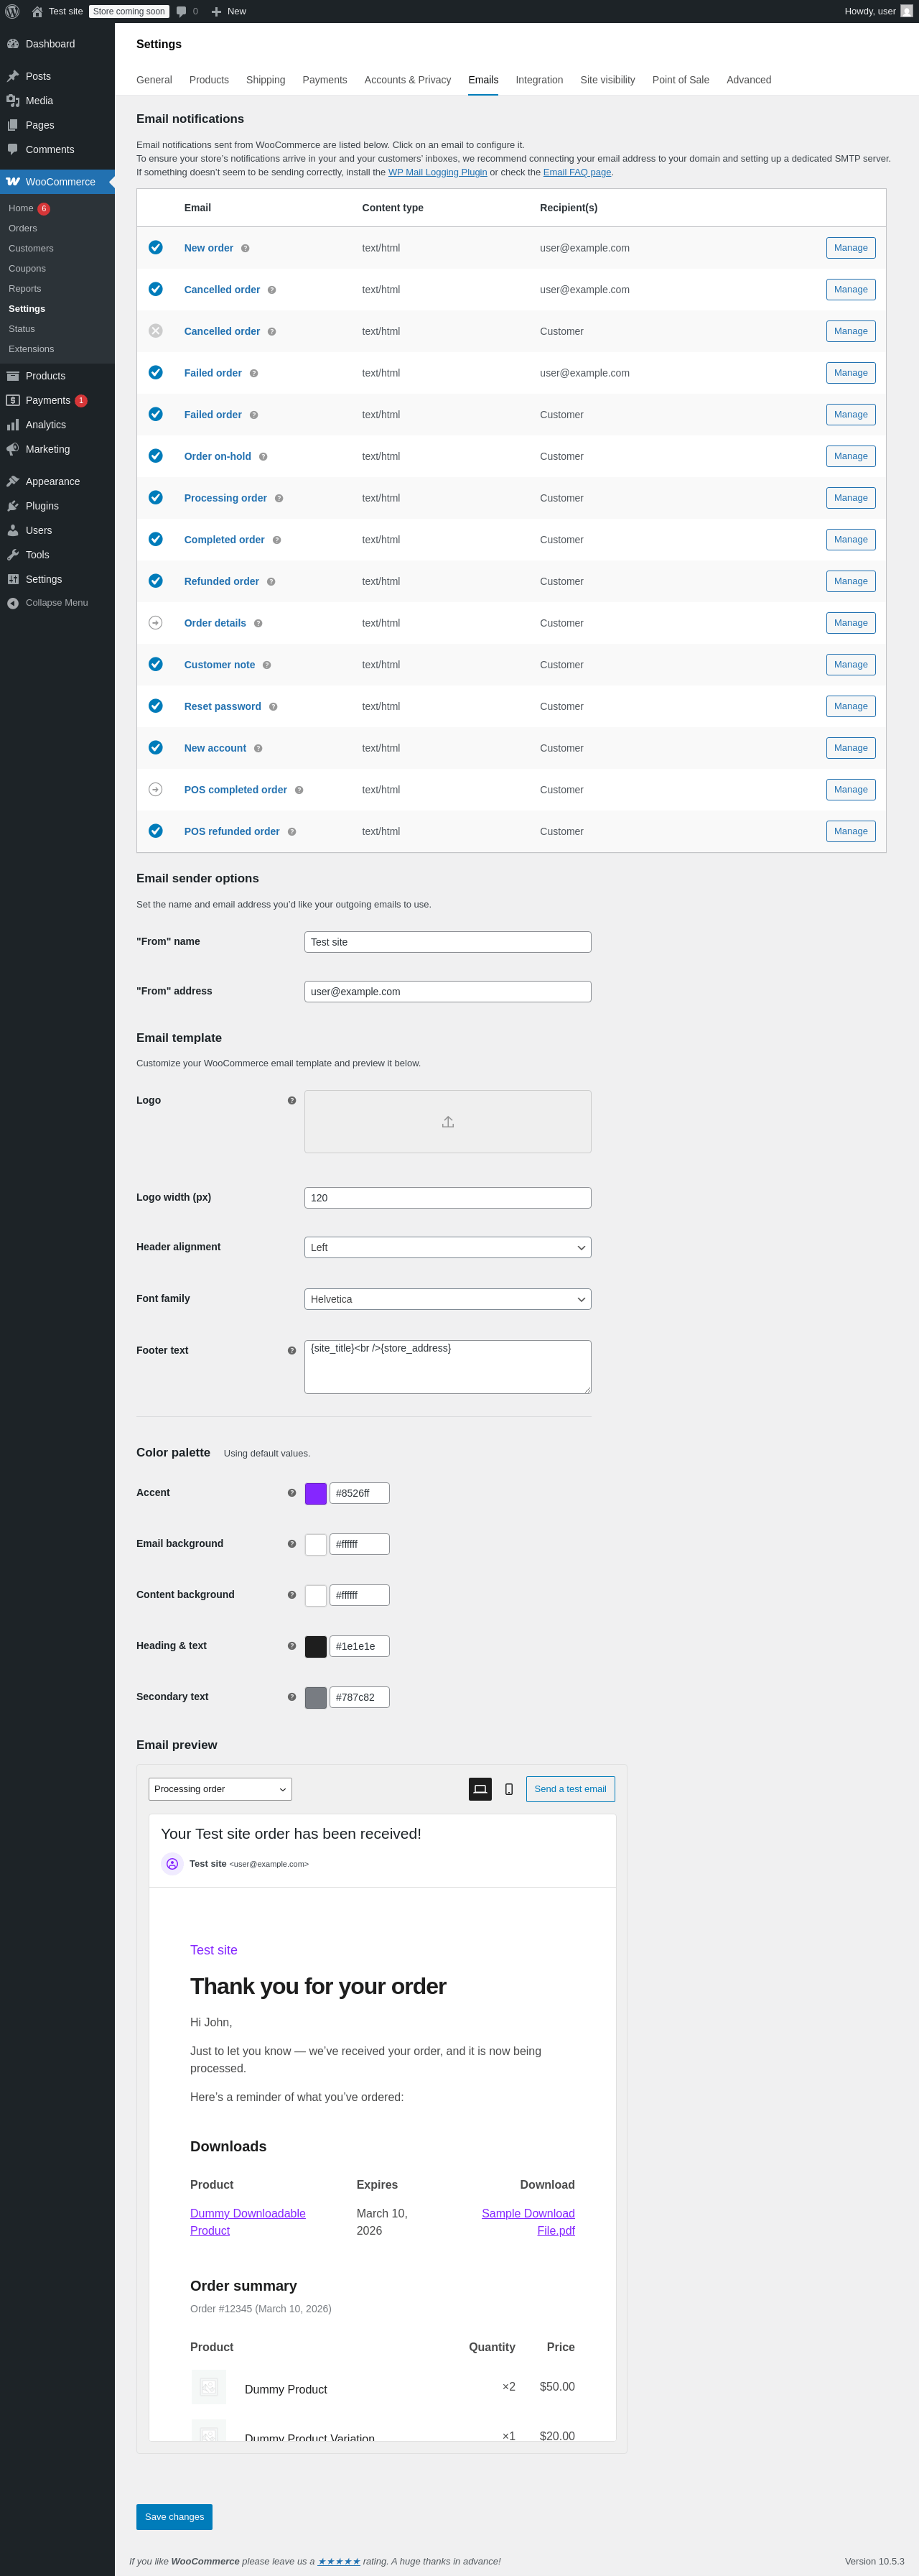
Task: Switch to the Shipping settings tab
Action: [266, 80]
